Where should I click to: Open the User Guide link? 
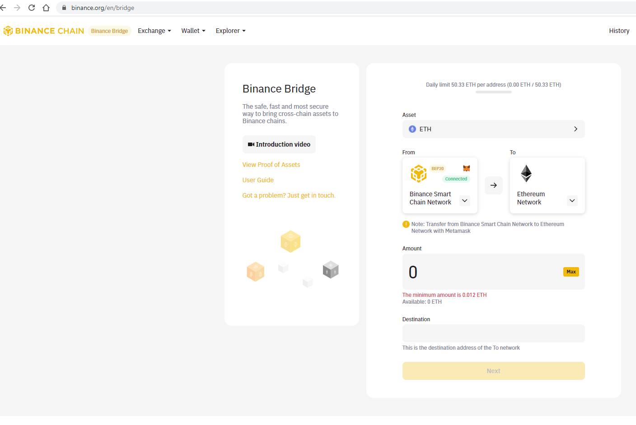tap(258, 180)
